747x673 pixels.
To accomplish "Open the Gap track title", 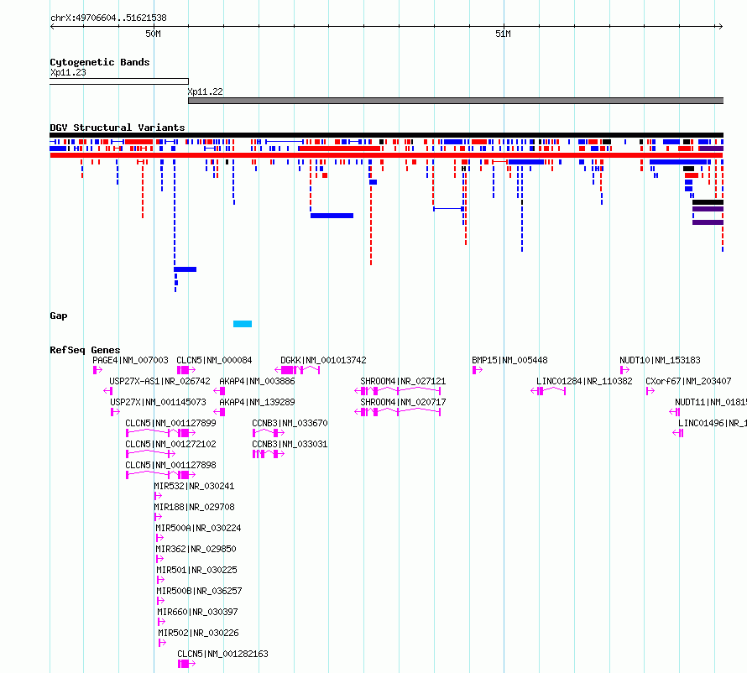I will (x=59, y=316).
